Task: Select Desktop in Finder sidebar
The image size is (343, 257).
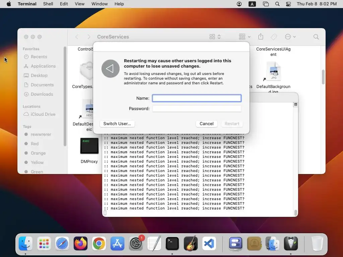Action: coord(39,76)
